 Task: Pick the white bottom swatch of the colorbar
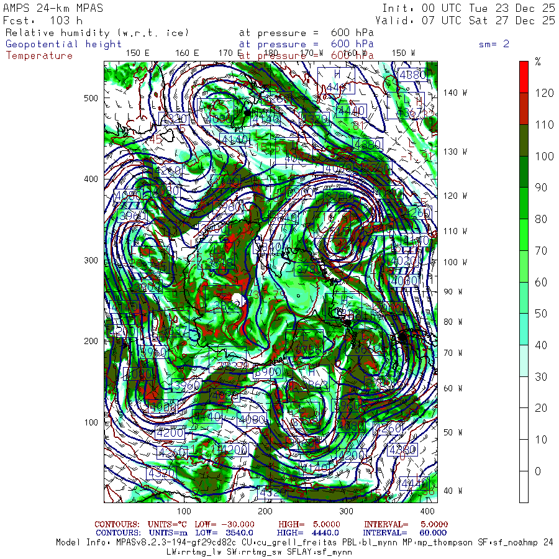click(x=524, y=486)
